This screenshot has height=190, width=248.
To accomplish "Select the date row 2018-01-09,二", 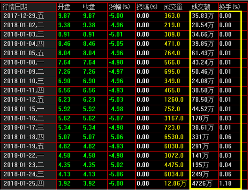I will [24, 72].
